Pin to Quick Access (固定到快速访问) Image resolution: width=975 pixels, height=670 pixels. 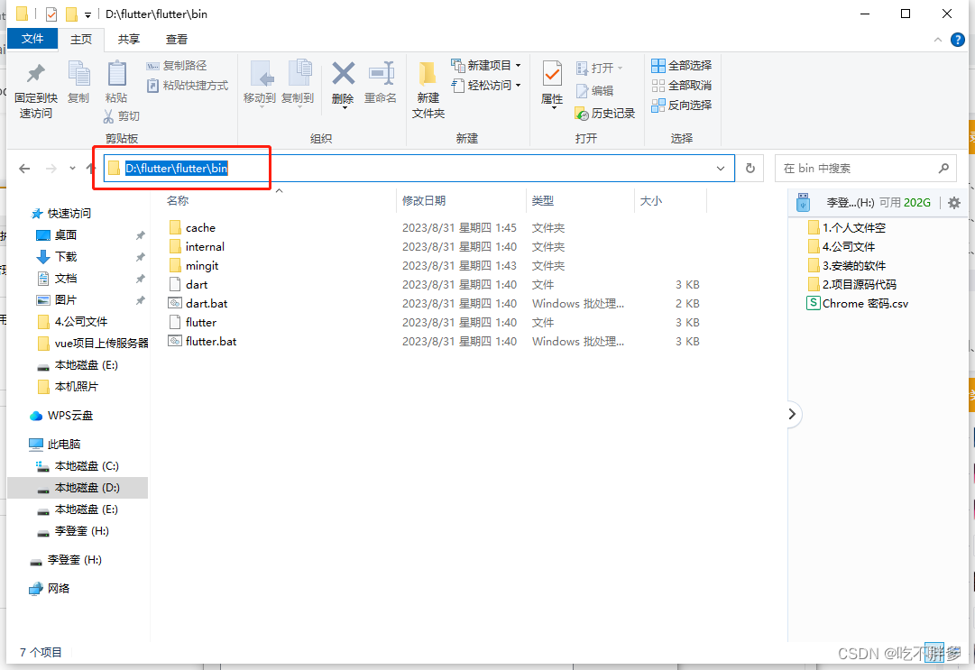pos(35,90)
